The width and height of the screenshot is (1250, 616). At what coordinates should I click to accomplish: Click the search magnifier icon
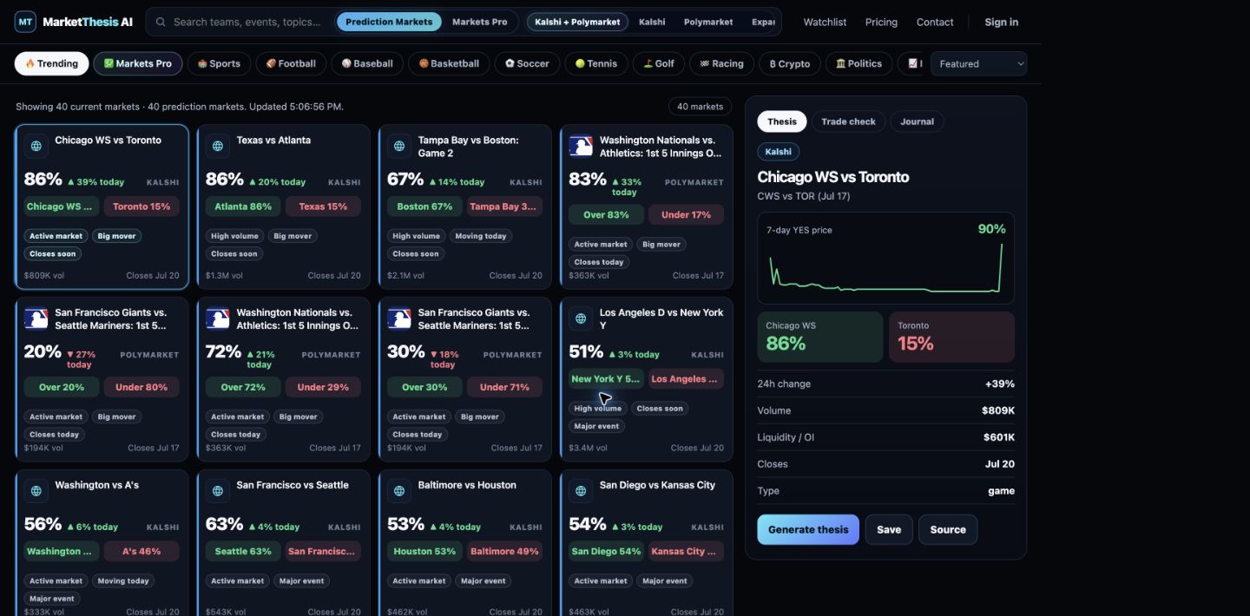pyautogui.click(x=161, y=22)
